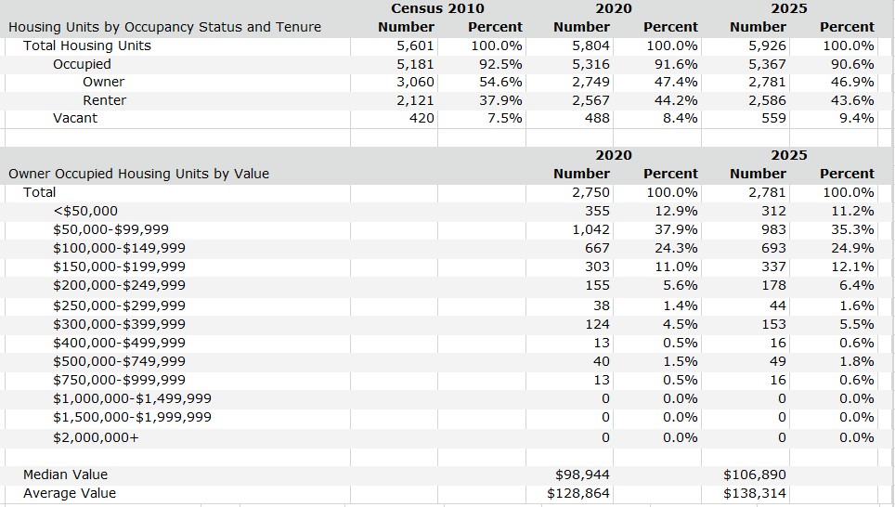Click the 2020 count 1,042 for $50,000-$99,999
This screenshot has width=895, height=507.
(590, 229)
